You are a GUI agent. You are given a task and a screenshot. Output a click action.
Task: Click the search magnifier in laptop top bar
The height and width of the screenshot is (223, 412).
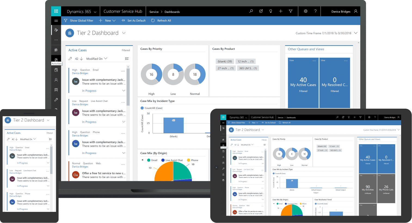(x=251, y=11)
